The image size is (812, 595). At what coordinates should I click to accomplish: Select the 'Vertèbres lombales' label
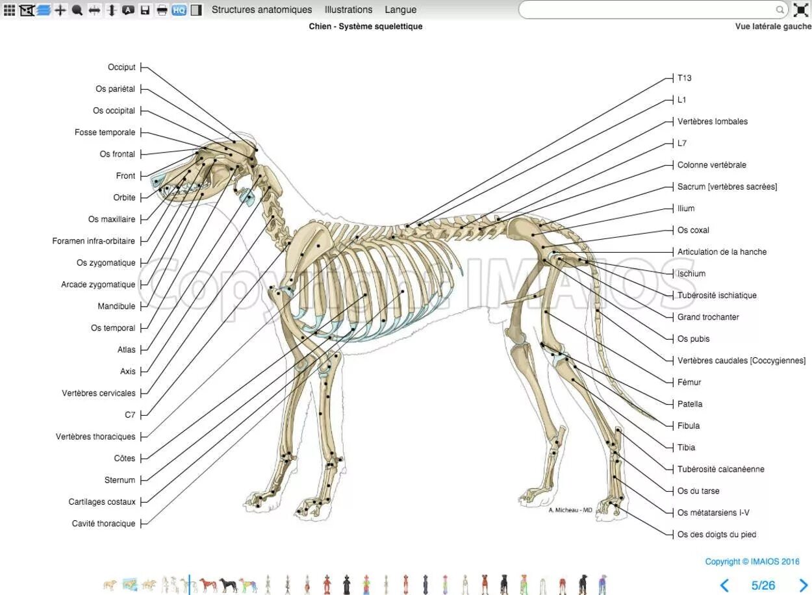tap(713, 121)
